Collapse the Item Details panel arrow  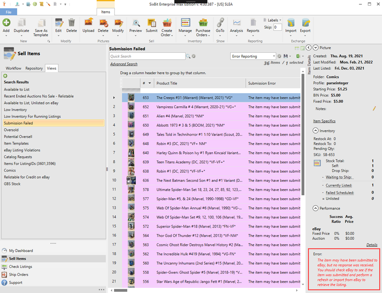click(309, 47)
